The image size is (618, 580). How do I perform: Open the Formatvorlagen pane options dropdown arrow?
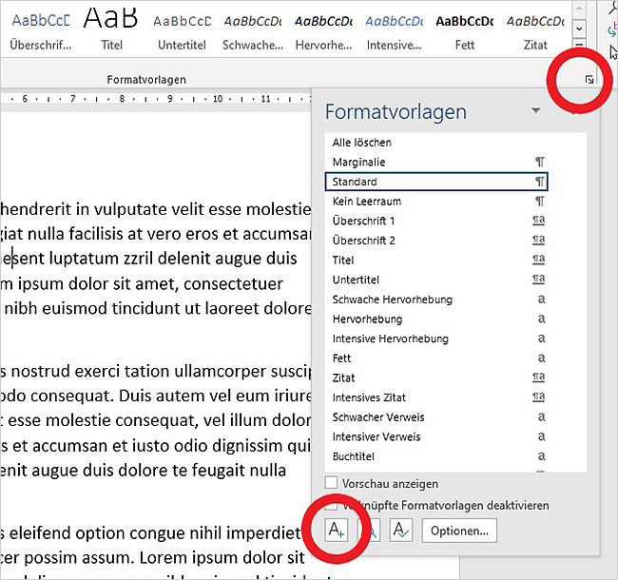click(x=535, y=111)
